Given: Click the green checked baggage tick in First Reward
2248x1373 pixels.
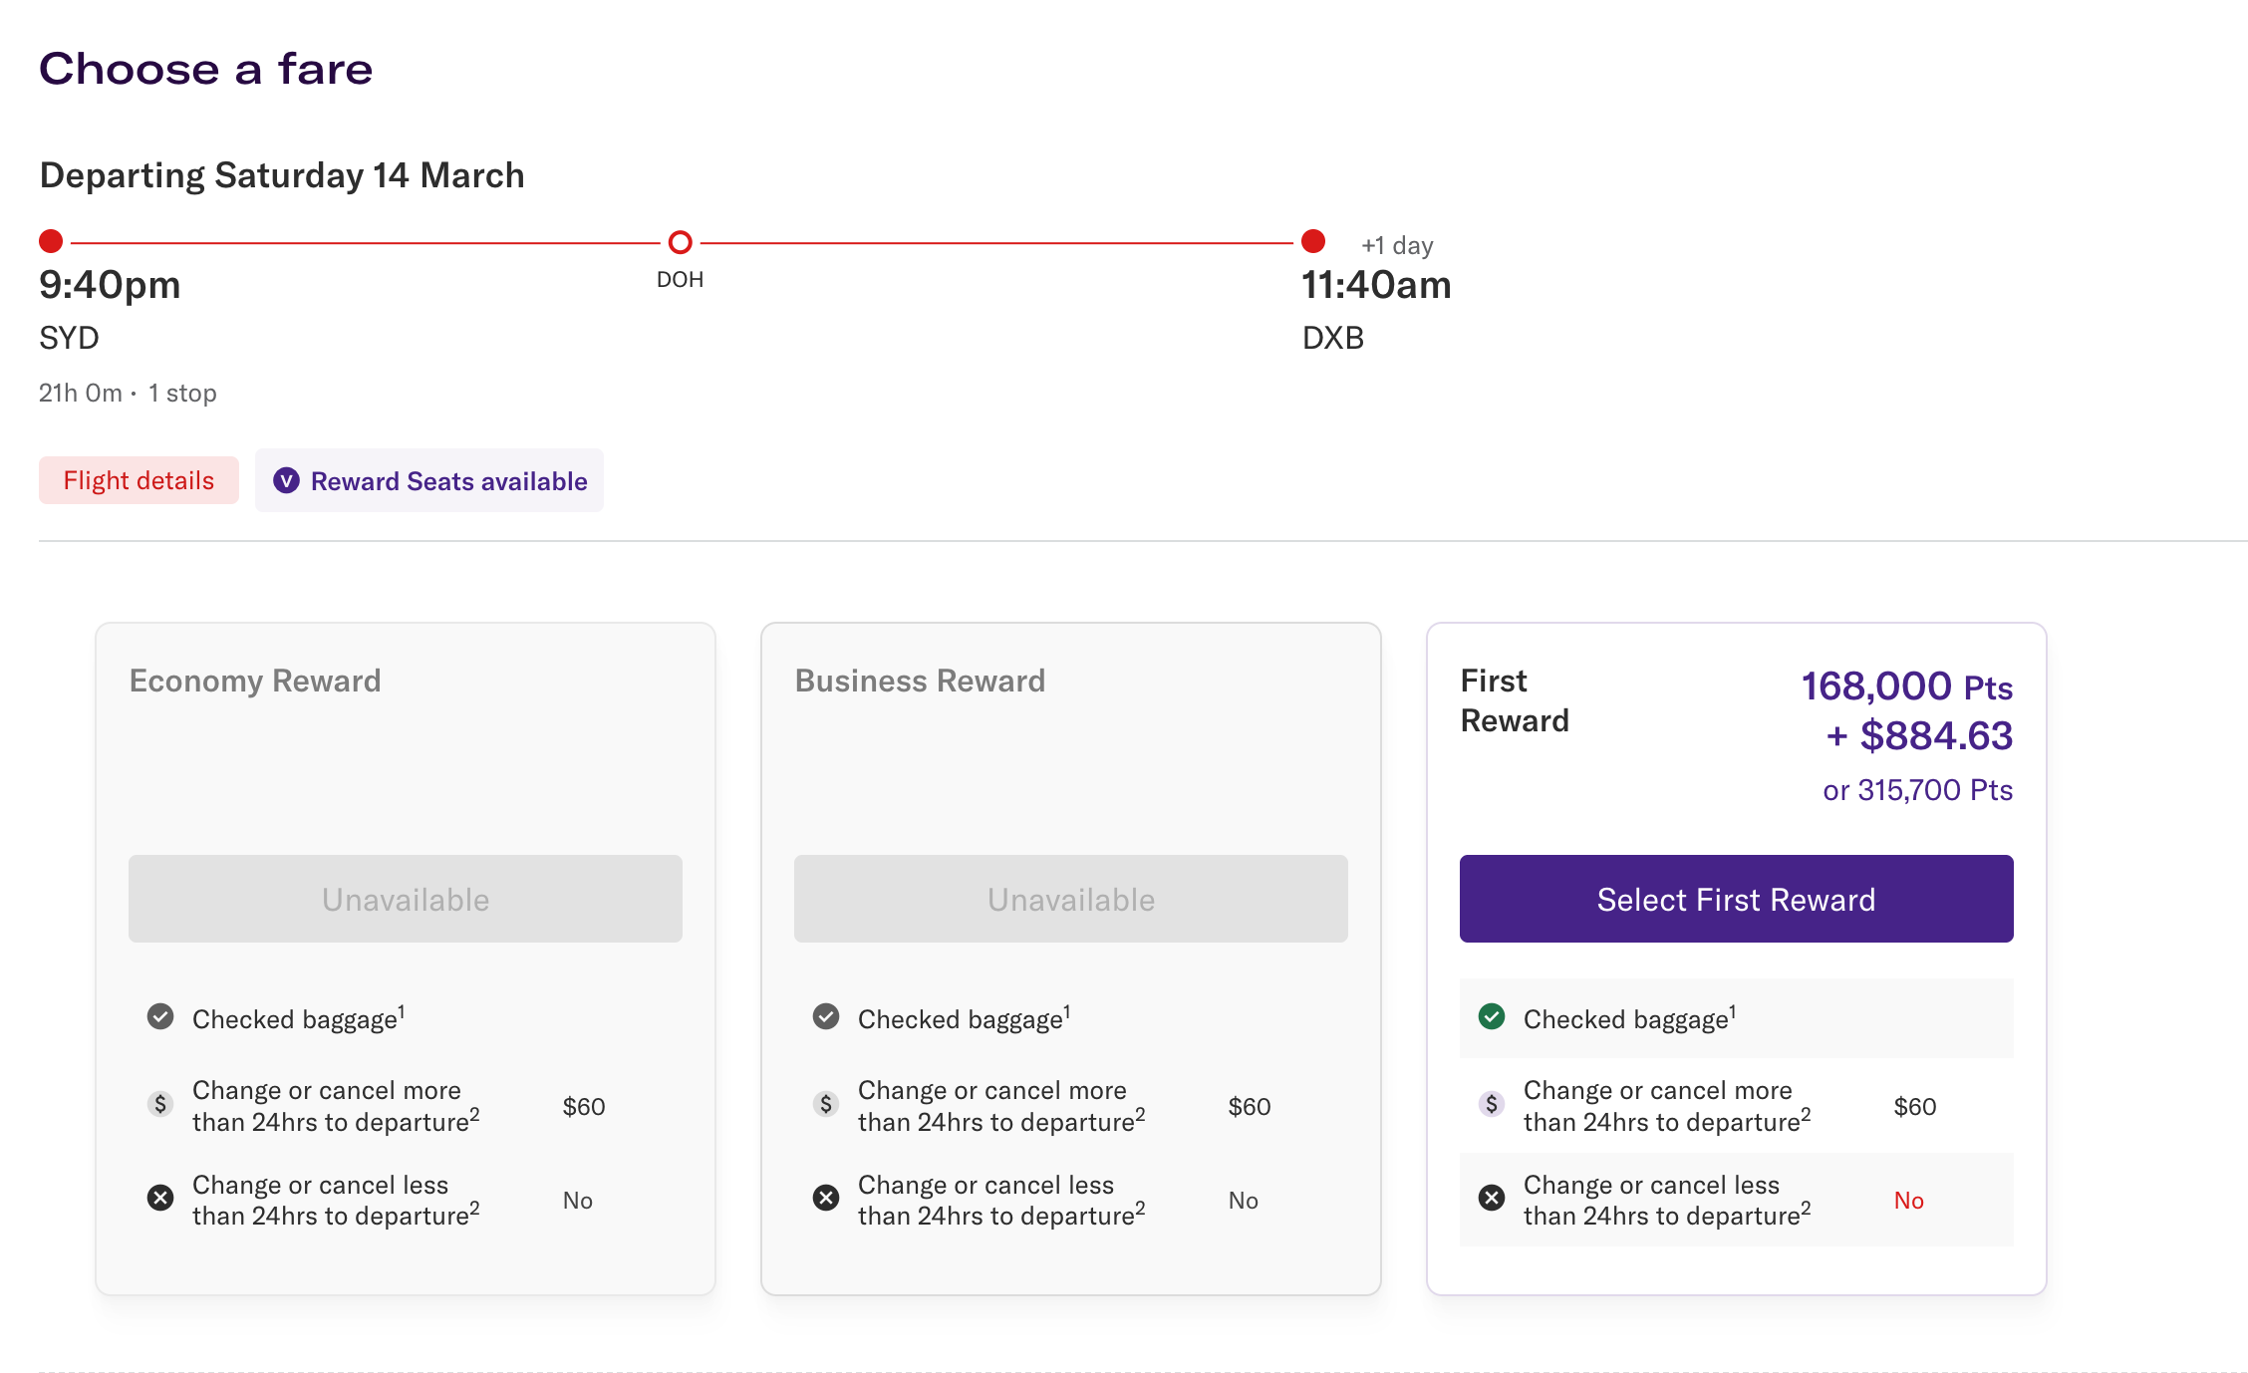Looking at the screenshot, I should pos(1491,1016).
